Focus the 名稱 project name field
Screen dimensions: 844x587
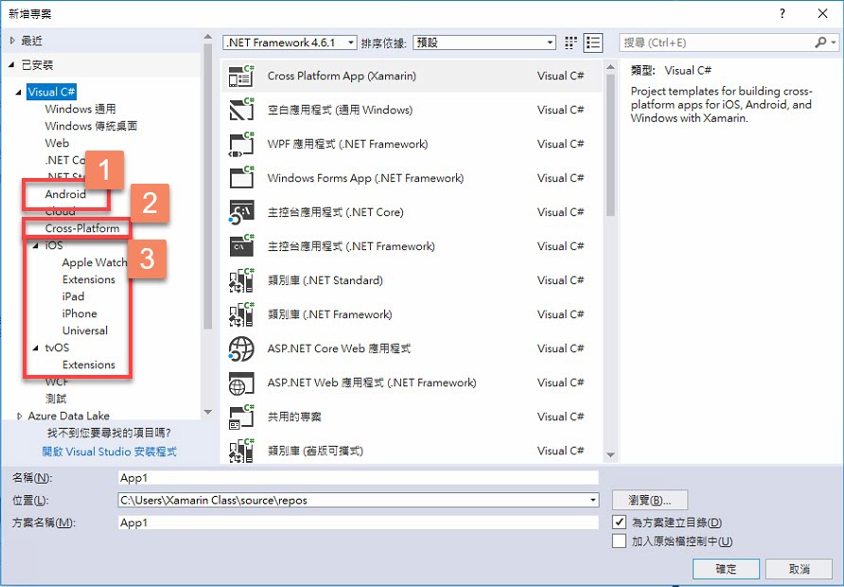point(359,478)
